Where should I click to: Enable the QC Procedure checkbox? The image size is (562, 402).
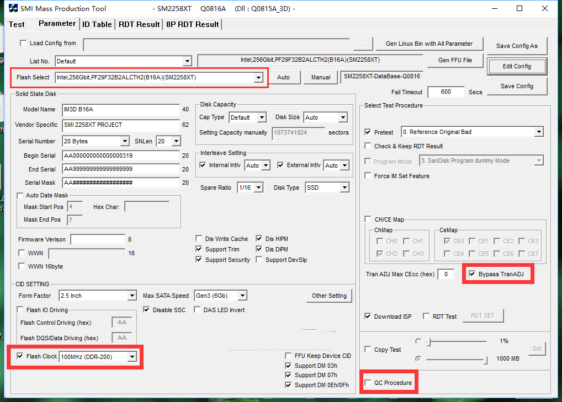click(368, 383)
